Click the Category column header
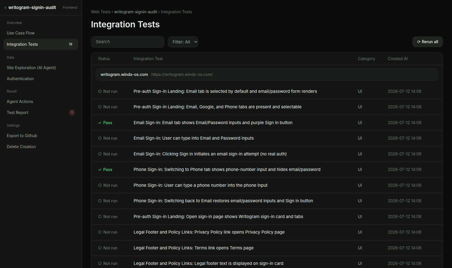This screenshot has width=452, height=268. tap(366, 59)
